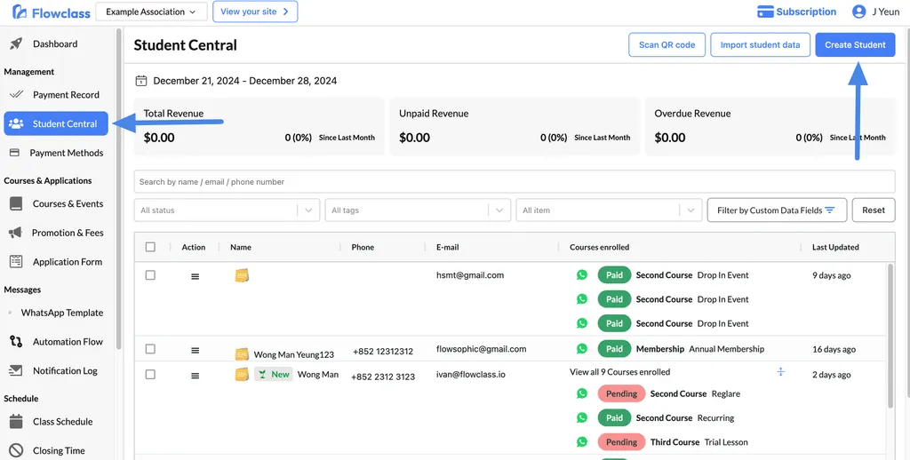Expand the All item filter
The width and height of the screenshot is (910, 460).
(x=609, y=210)
